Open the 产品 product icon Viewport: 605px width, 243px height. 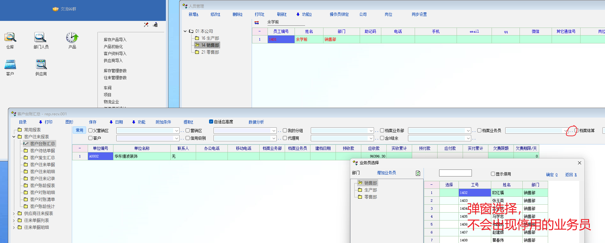tap(72, 38)
